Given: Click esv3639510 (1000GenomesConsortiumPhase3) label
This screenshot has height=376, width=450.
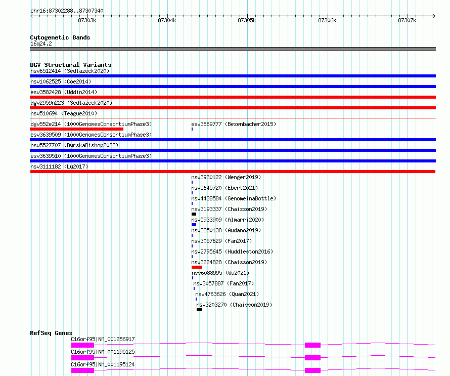Looking at the screenshot, I should click(91, 156).
